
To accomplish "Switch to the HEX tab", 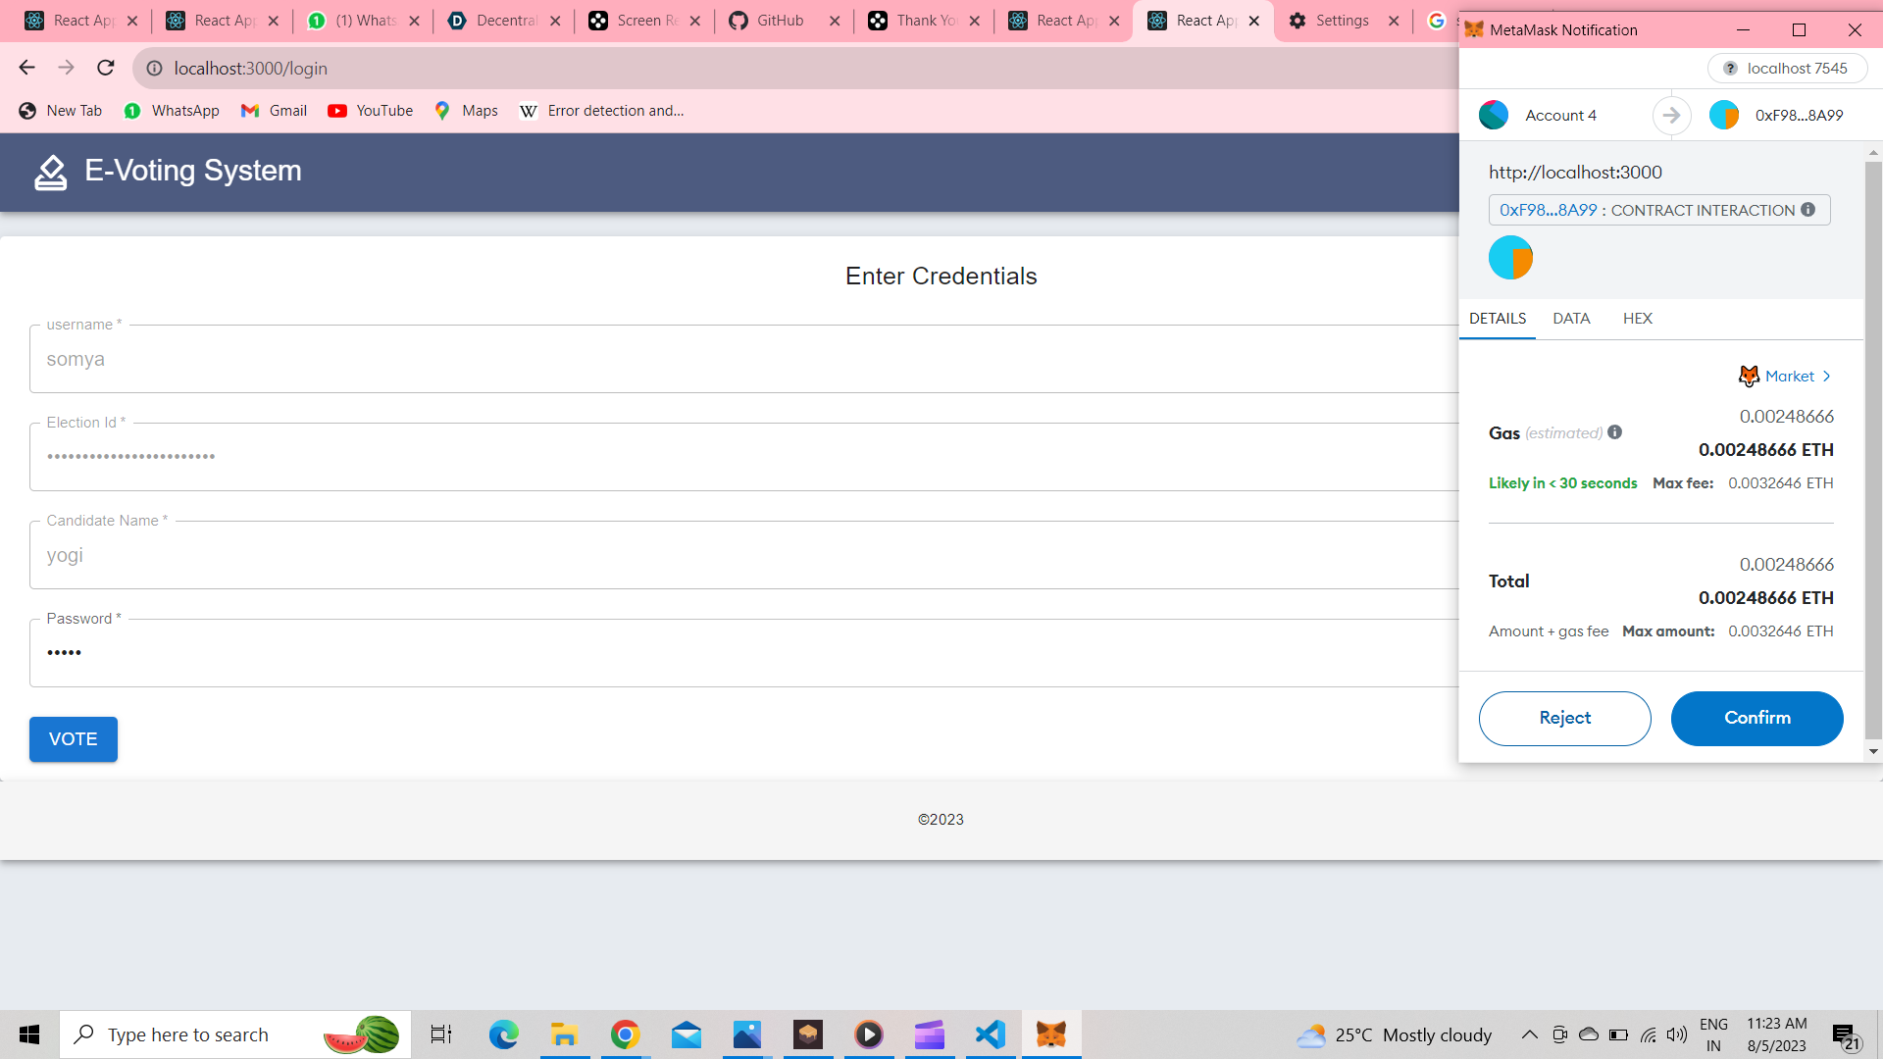I will [x=1637, y=319].
